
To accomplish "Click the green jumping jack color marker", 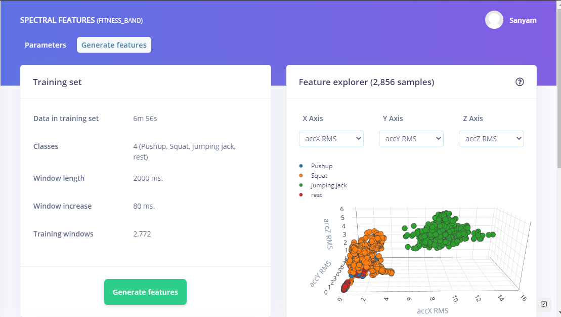I will (x=301, y=185).
